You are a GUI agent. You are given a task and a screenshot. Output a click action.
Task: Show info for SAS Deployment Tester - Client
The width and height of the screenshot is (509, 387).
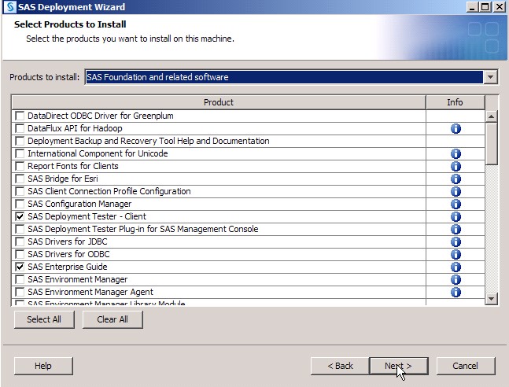click(456, 216)
